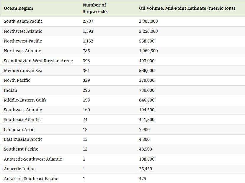
Task: Select the 475 oil volume cell
Action: coord(143,179)
